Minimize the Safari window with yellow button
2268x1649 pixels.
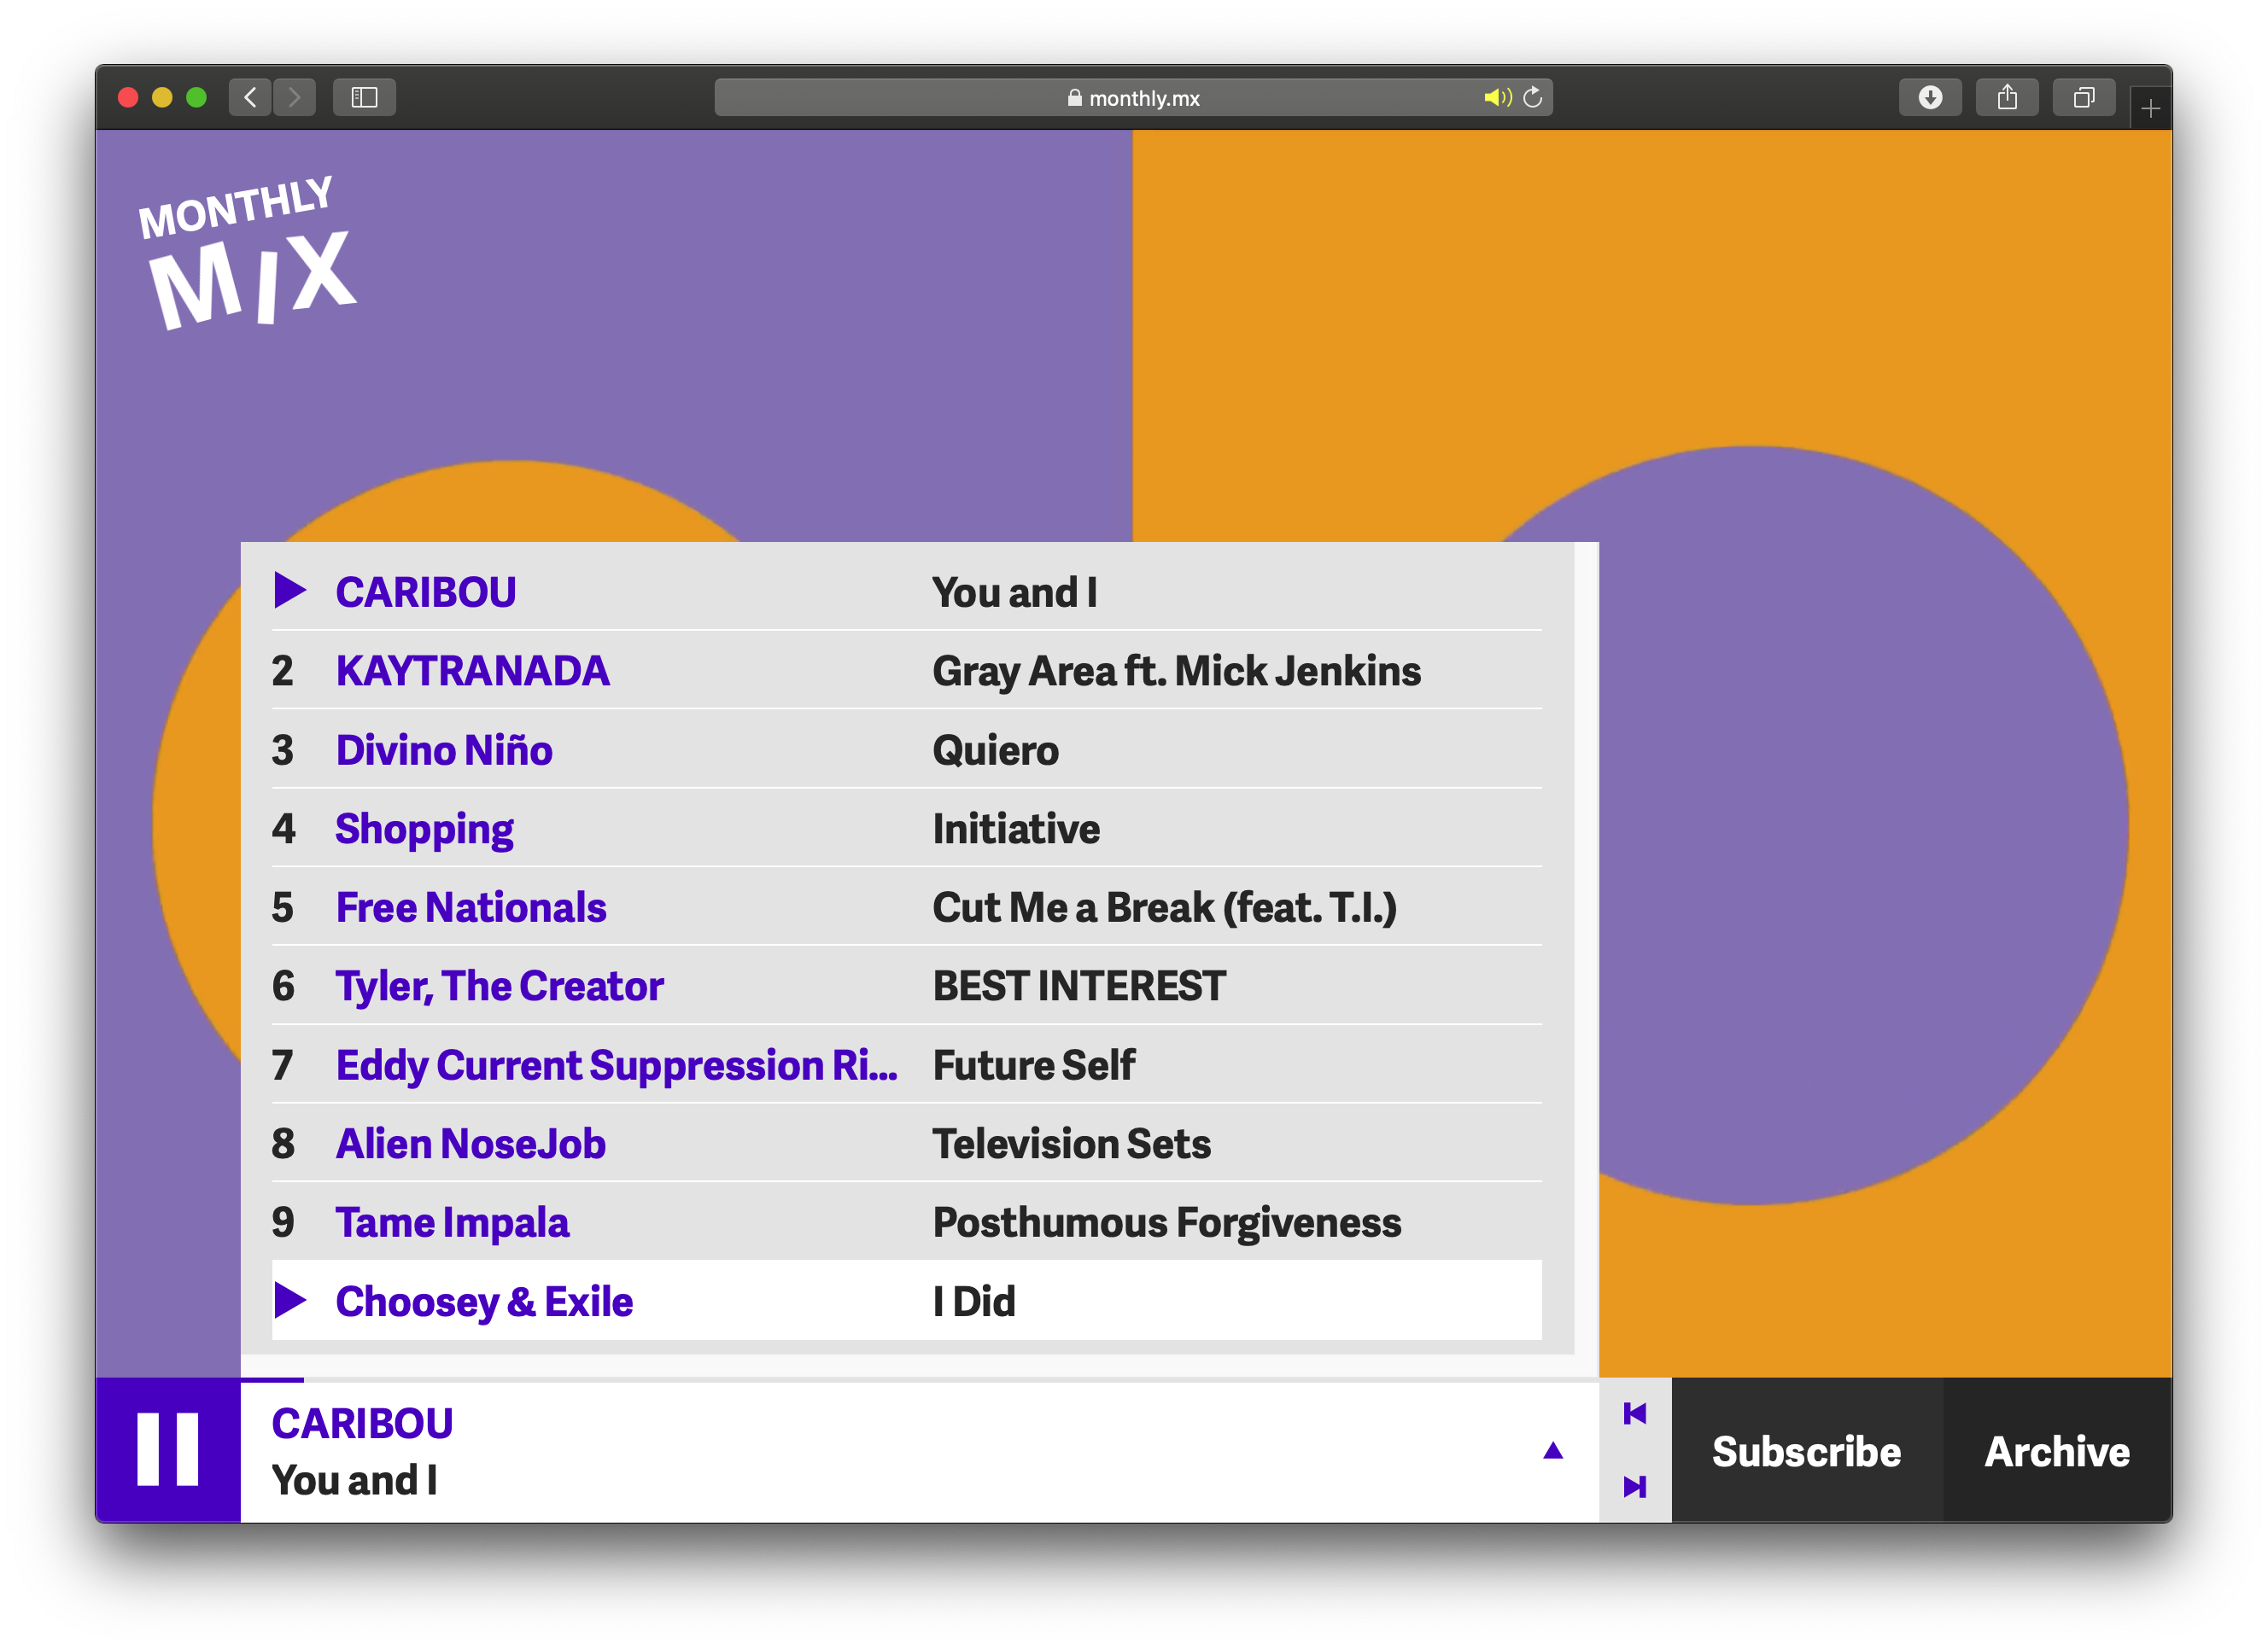coord(161,97)
